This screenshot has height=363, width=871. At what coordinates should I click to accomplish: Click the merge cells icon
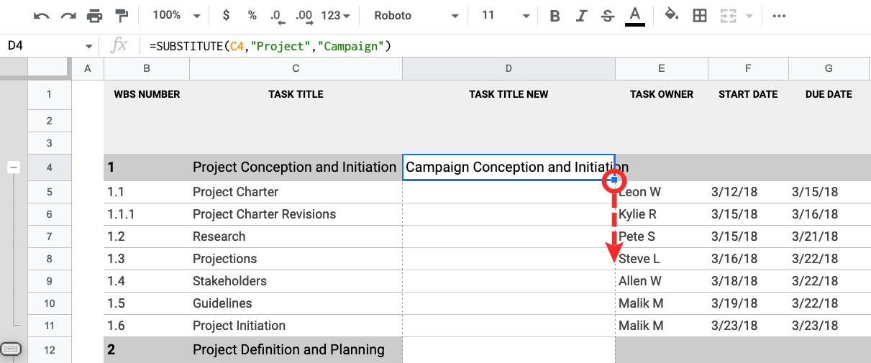(x=729, y=15)
